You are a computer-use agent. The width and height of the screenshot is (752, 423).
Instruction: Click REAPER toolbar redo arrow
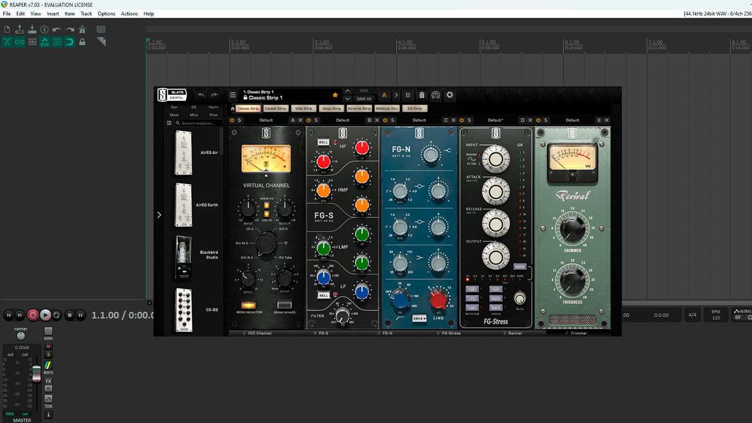(70, 29)
